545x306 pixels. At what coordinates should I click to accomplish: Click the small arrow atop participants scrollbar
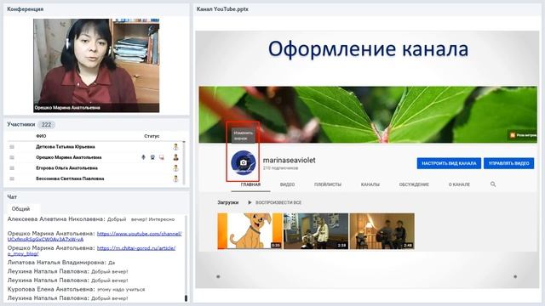(184, 142)
